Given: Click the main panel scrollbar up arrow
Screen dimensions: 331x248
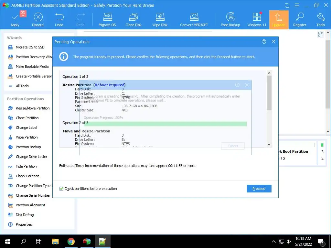Looking at the screenshot, I should (328, 33).
